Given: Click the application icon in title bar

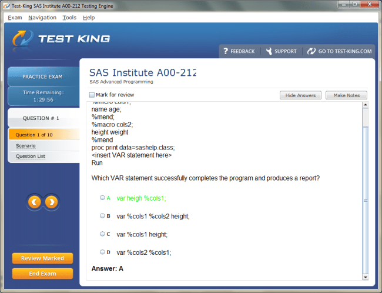Looking at the screenshot, I should (6, 6).
